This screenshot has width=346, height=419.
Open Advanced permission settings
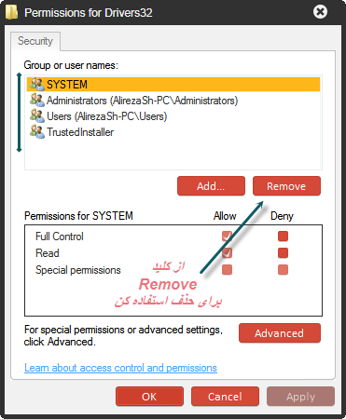coord(280,333)
